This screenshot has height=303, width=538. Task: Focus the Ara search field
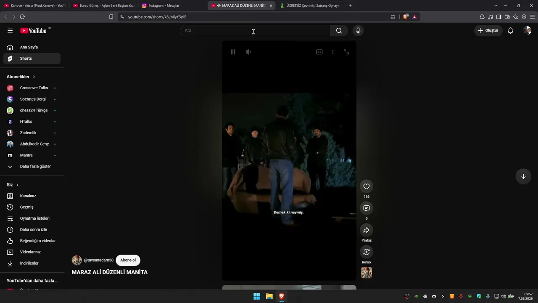tap(255, 30)
